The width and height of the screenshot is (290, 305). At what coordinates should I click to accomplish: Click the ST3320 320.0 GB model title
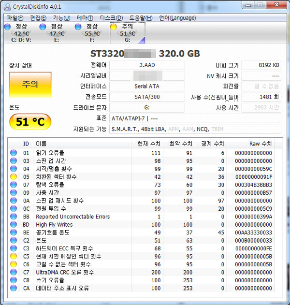tap(145, 54)
